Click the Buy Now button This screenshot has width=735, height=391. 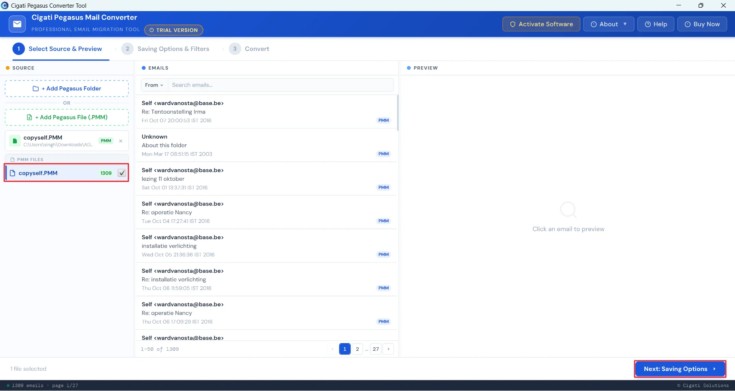click(x=702, y=24)
